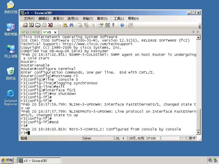Select 网上邻居 desktop icon

(11, 51)
